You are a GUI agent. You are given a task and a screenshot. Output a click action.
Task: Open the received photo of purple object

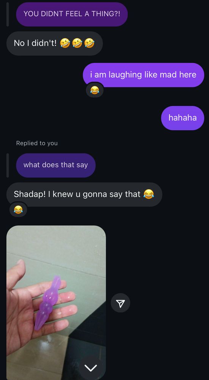tap(56, 303)
